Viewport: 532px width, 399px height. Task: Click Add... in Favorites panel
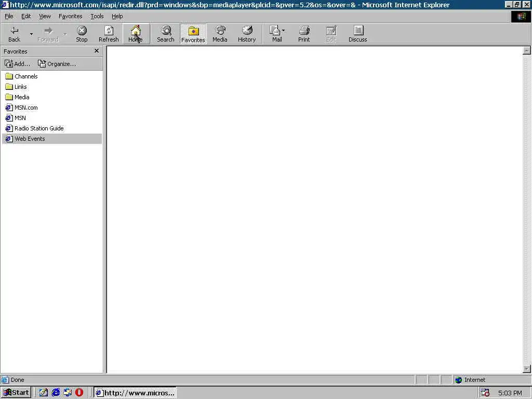(x=17, y=64)
